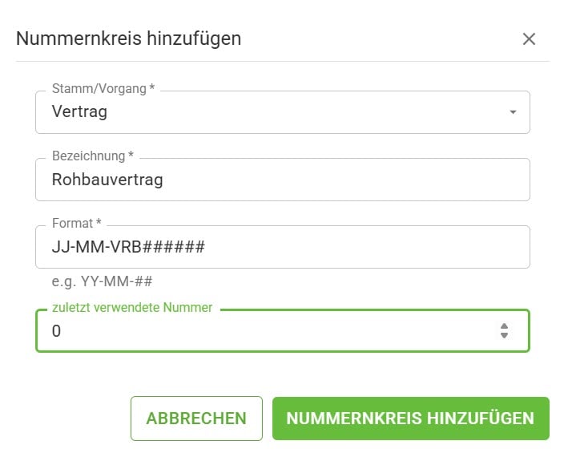Screen dimensions: 564x457
Task: Increase zuletzt verwendete Nummer with up arrow
Action: coord(504,326)
